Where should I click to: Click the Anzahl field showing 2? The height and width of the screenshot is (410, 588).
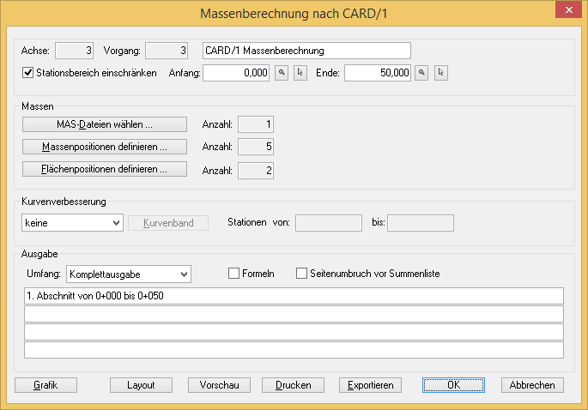(256, 171)
